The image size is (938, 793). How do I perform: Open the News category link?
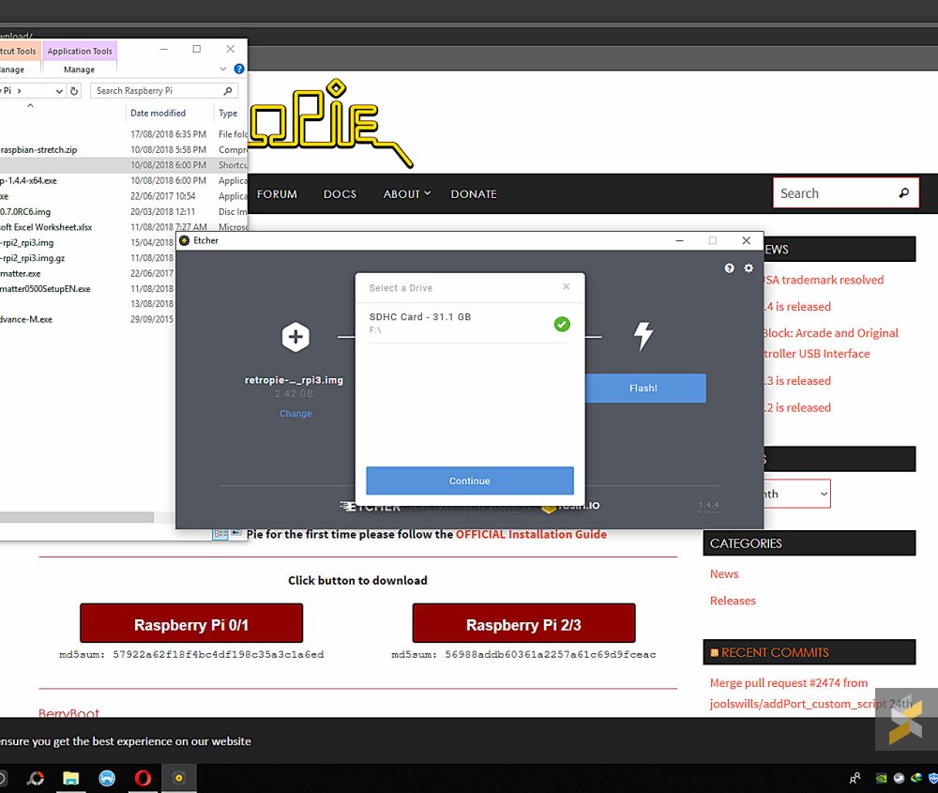(724, 574)
